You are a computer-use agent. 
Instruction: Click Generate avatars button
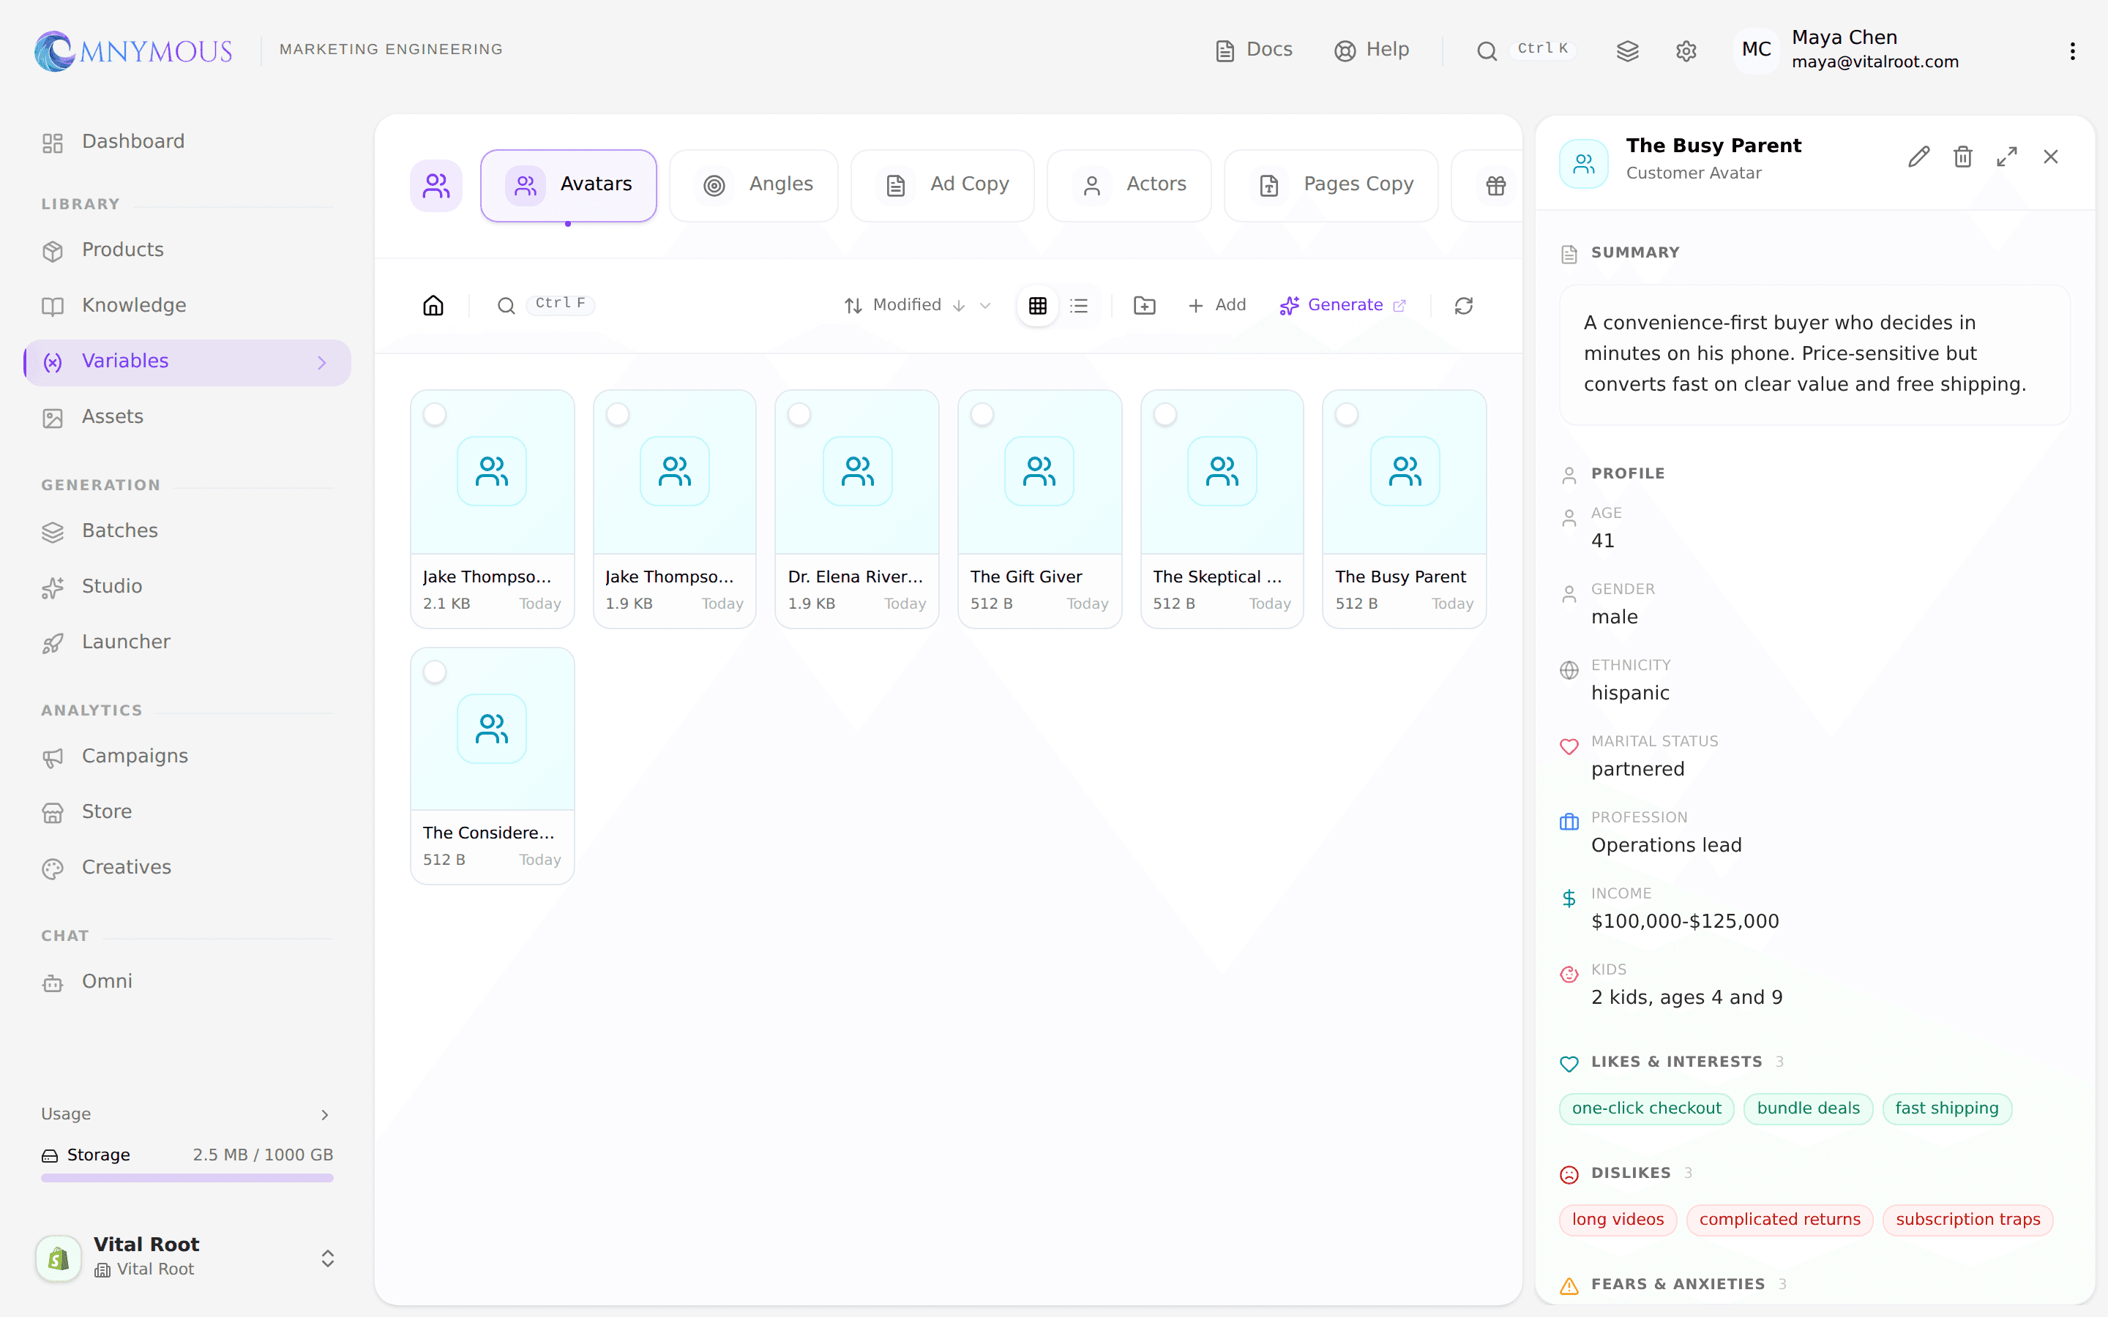[1342, 306]
